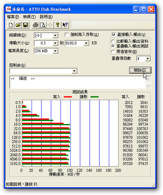Open the 磁碟機 drive dropdown
Image resolution: width=163 pixels, height=195 pixels.
55,36
